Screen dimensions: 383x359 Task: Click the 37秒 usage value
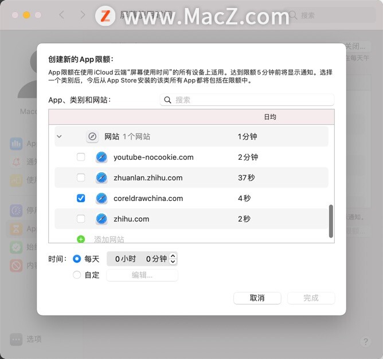pyautogui.click(x=247, y=177)
